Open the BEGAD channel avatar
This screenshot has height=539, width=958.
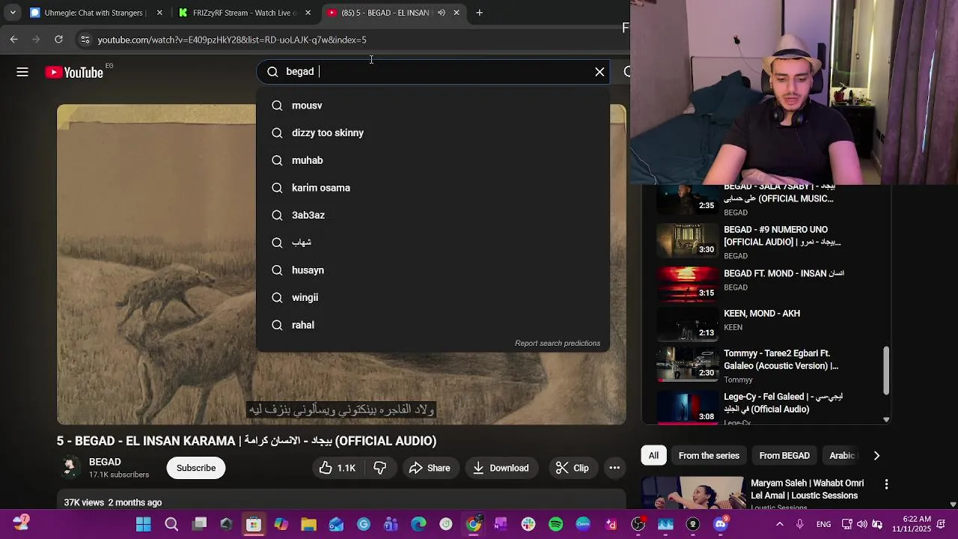(70, 468)
